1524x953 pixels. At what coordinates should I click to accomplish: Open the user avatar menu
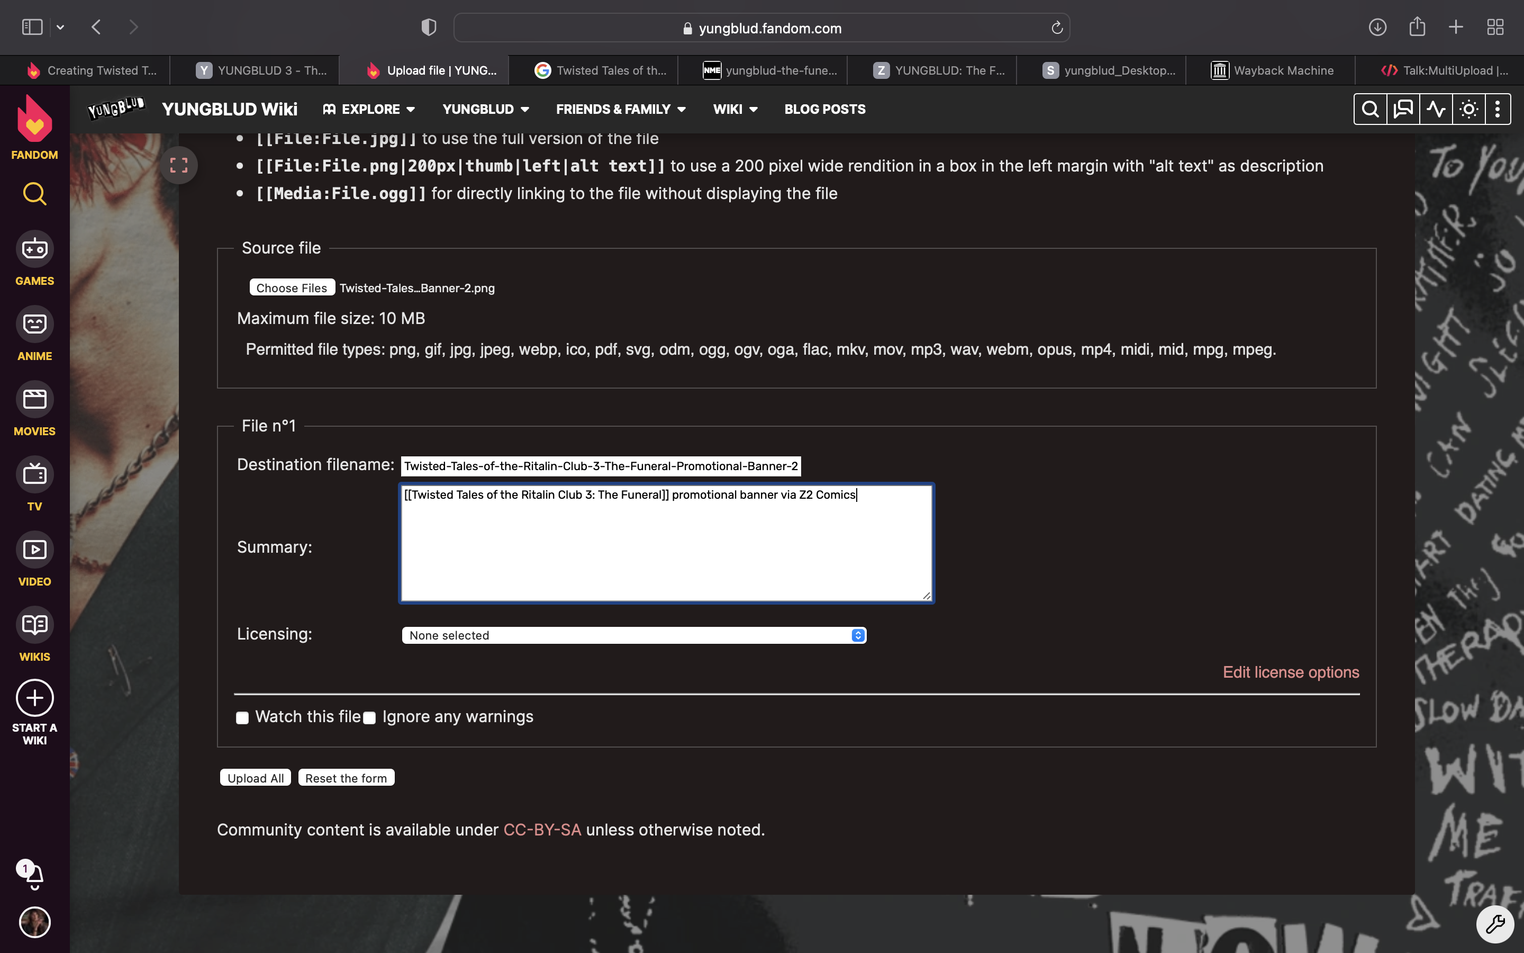[x=34, y=923]
